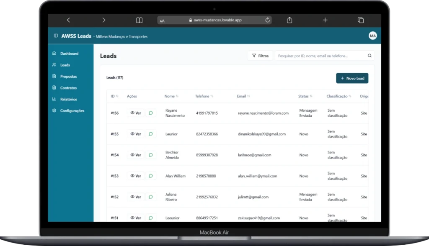Click the message icon for lead #154
The width and height of the screenshot is (429, 246).
click(x=150, y=155)
